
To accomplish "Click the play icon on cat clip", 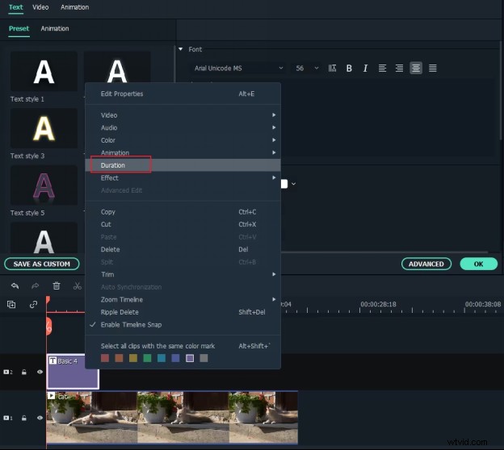I will [x=51, y=396].
